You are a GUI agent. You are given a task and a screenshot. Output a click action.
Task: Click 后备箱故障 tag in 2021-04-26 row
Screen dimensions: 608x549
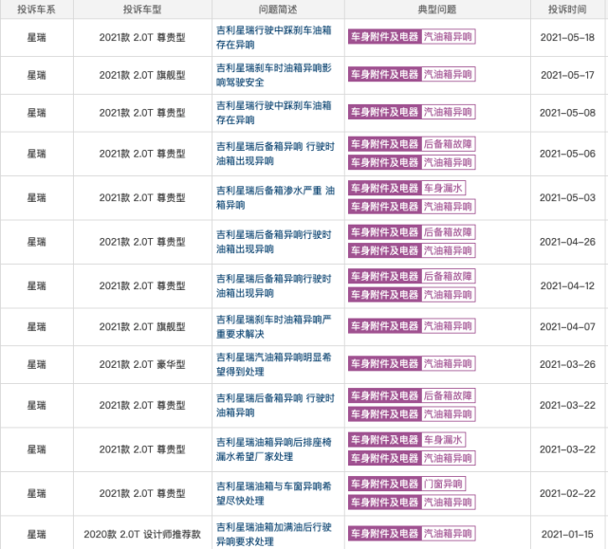tap(448, 232)
